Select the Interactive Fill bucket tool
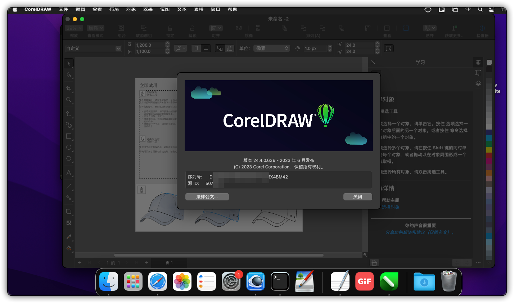Image resolution: width=514 pixels, height=303 pixels. coord(69,248)
